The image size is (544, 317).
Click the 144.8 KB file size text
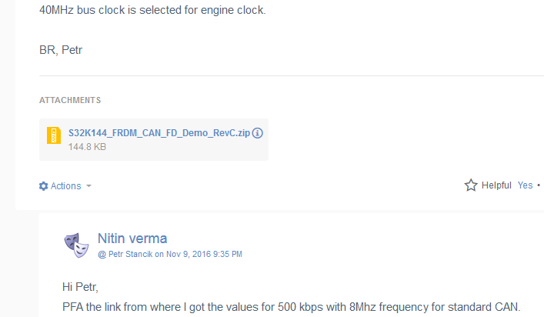click(87, 146)
